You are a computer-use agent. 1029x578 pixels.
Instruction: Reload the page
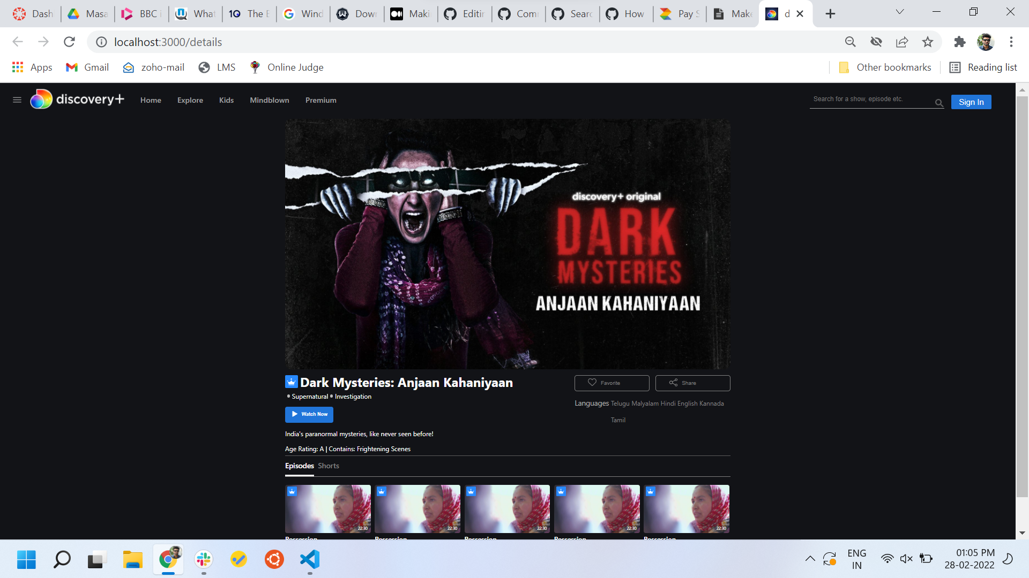[69, 42]
